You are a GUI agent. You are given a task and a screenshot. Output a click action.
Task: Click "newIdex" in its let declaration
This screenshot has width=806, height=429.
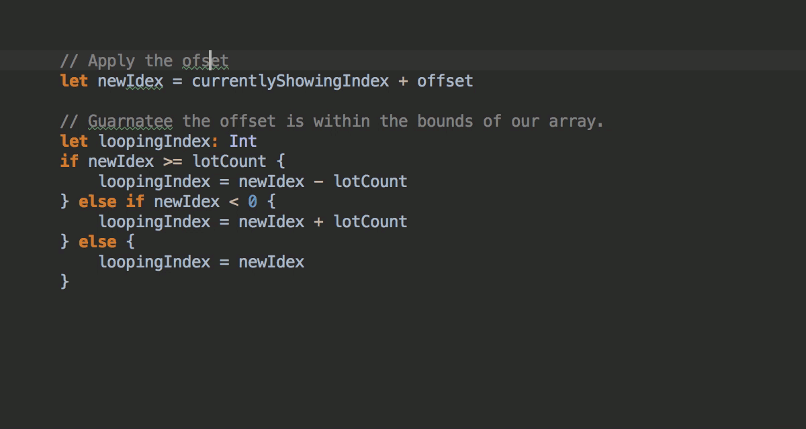(130, 81)
